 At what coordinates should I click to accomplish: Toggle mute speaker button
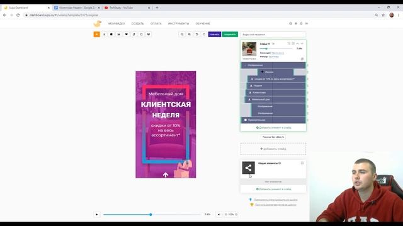point(219,215)
